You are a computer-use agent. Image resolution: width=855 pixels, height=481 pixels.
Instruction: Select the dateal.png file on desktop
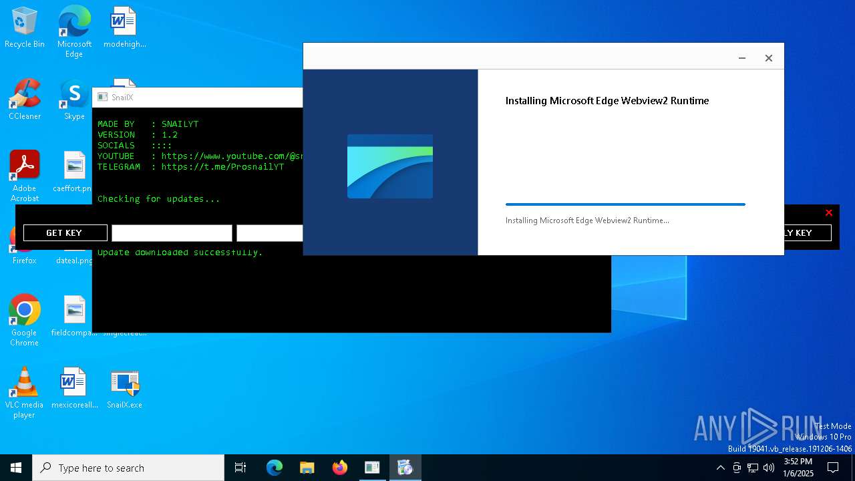[x=74, y=261]
